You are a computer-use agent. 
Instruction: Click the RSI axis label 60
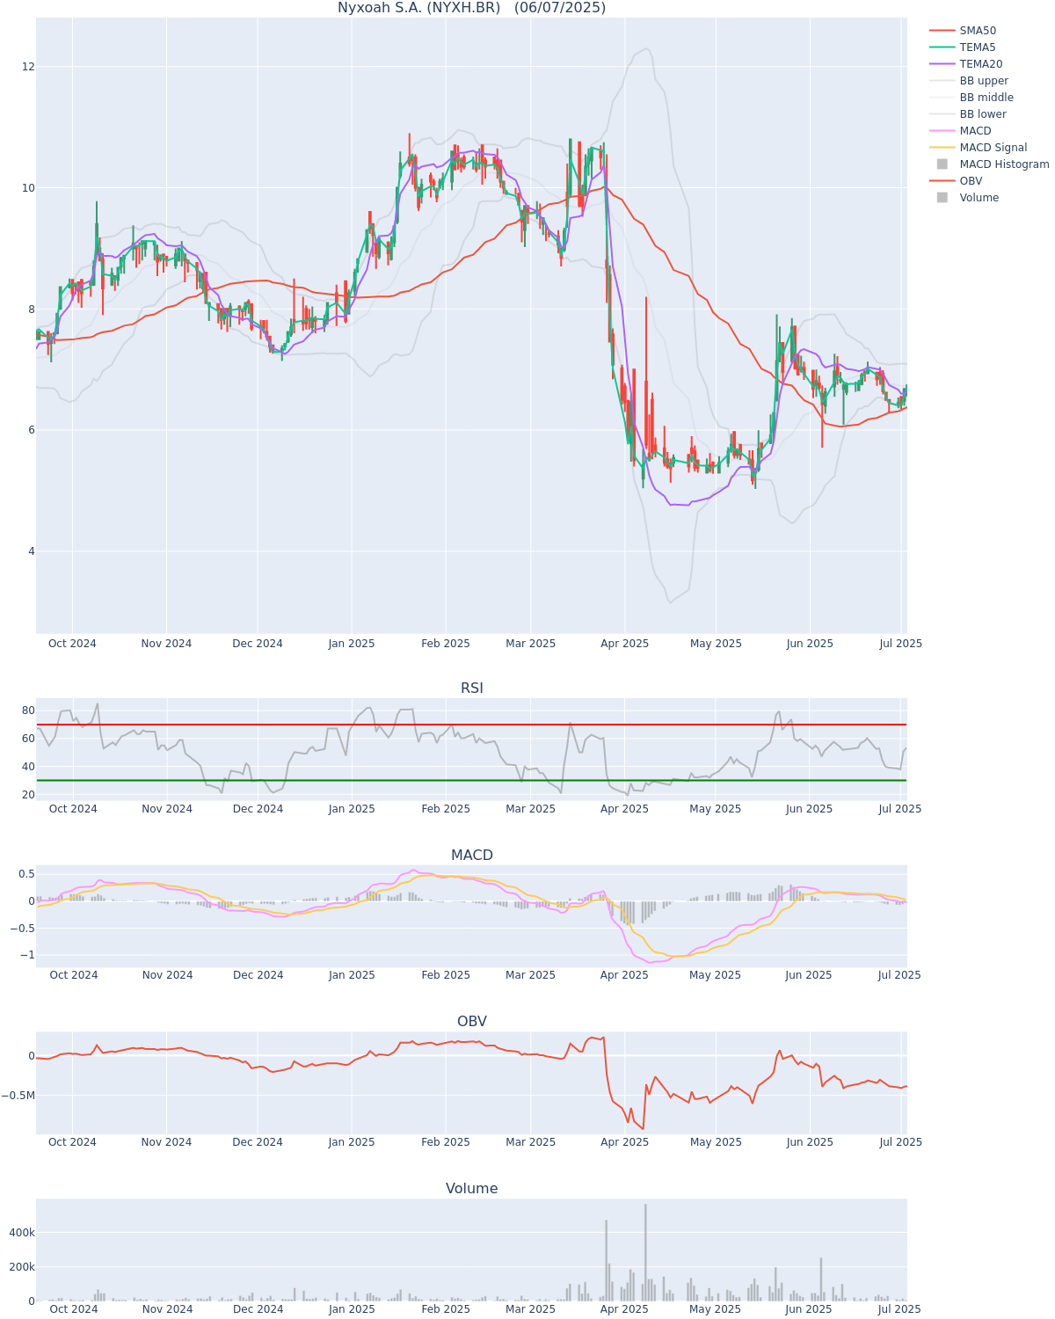click(x=28, y=739)
